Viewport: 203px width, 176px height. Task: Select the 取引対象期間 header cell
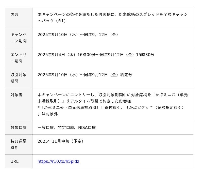pos(19,78)
